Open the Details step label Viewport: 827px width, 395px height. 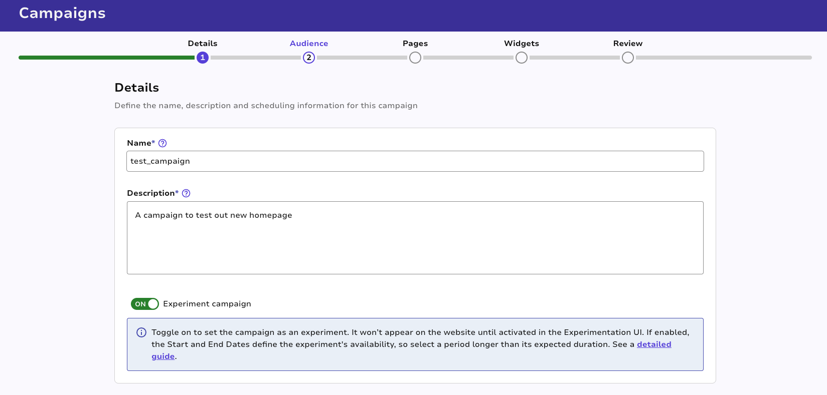(203, 44)
